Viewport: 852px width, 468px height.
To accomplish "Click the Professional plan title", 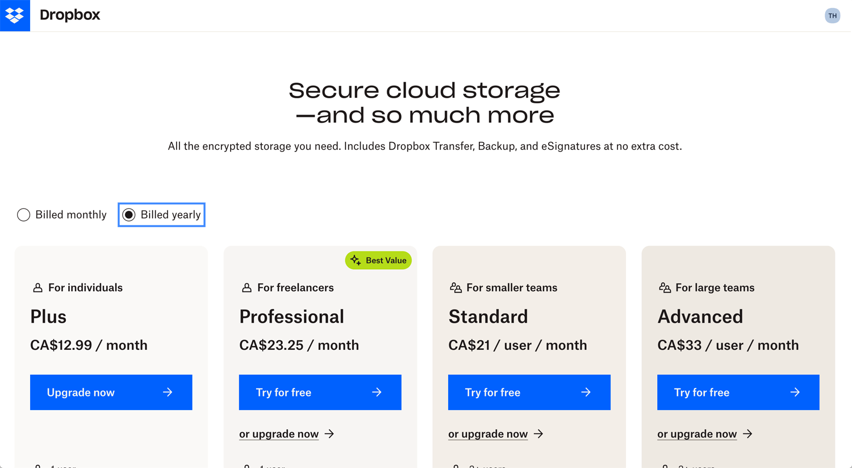I will 291,316.
